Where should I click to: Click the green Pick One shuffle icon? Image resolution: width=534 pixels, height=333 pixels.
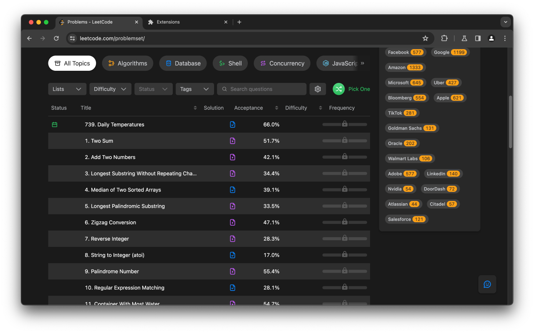pos(338,89)
